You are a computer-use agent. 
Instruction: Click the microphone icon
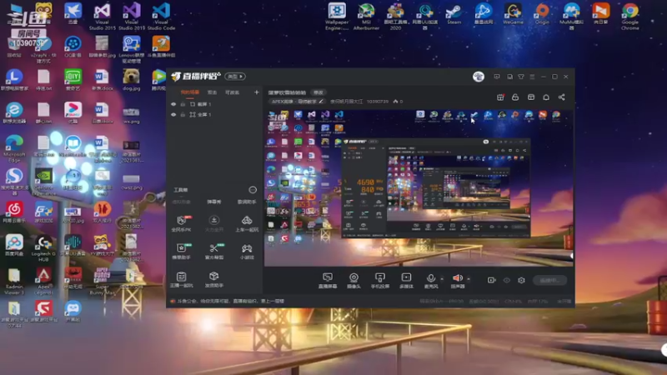point(430,278)
